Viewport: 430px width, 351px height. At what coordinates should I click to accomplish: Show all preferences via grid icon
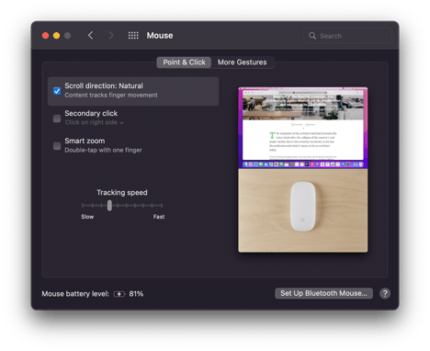(133, 36)
